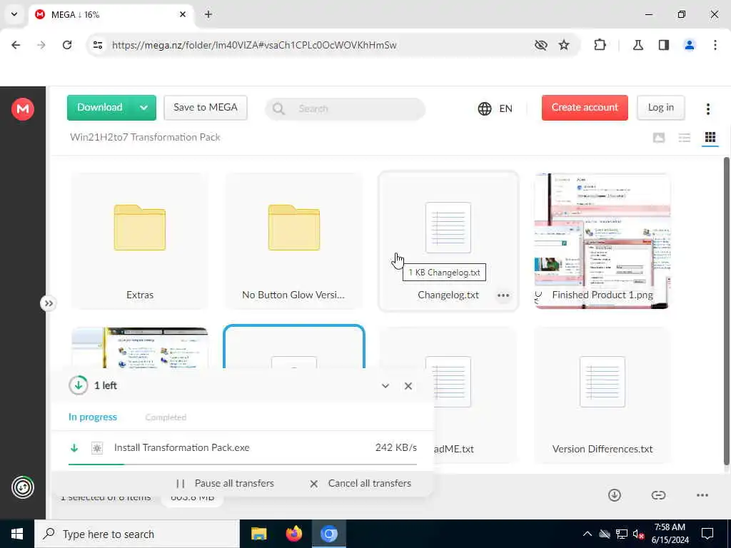Show hidden system tray icons

(x=588, y=534)
